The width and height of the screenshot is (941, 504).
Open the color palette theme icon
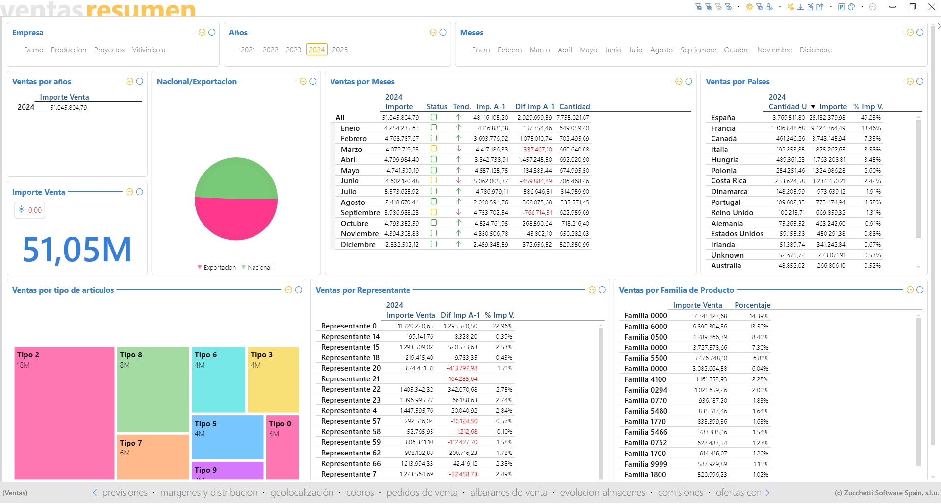tap(851, 7)
